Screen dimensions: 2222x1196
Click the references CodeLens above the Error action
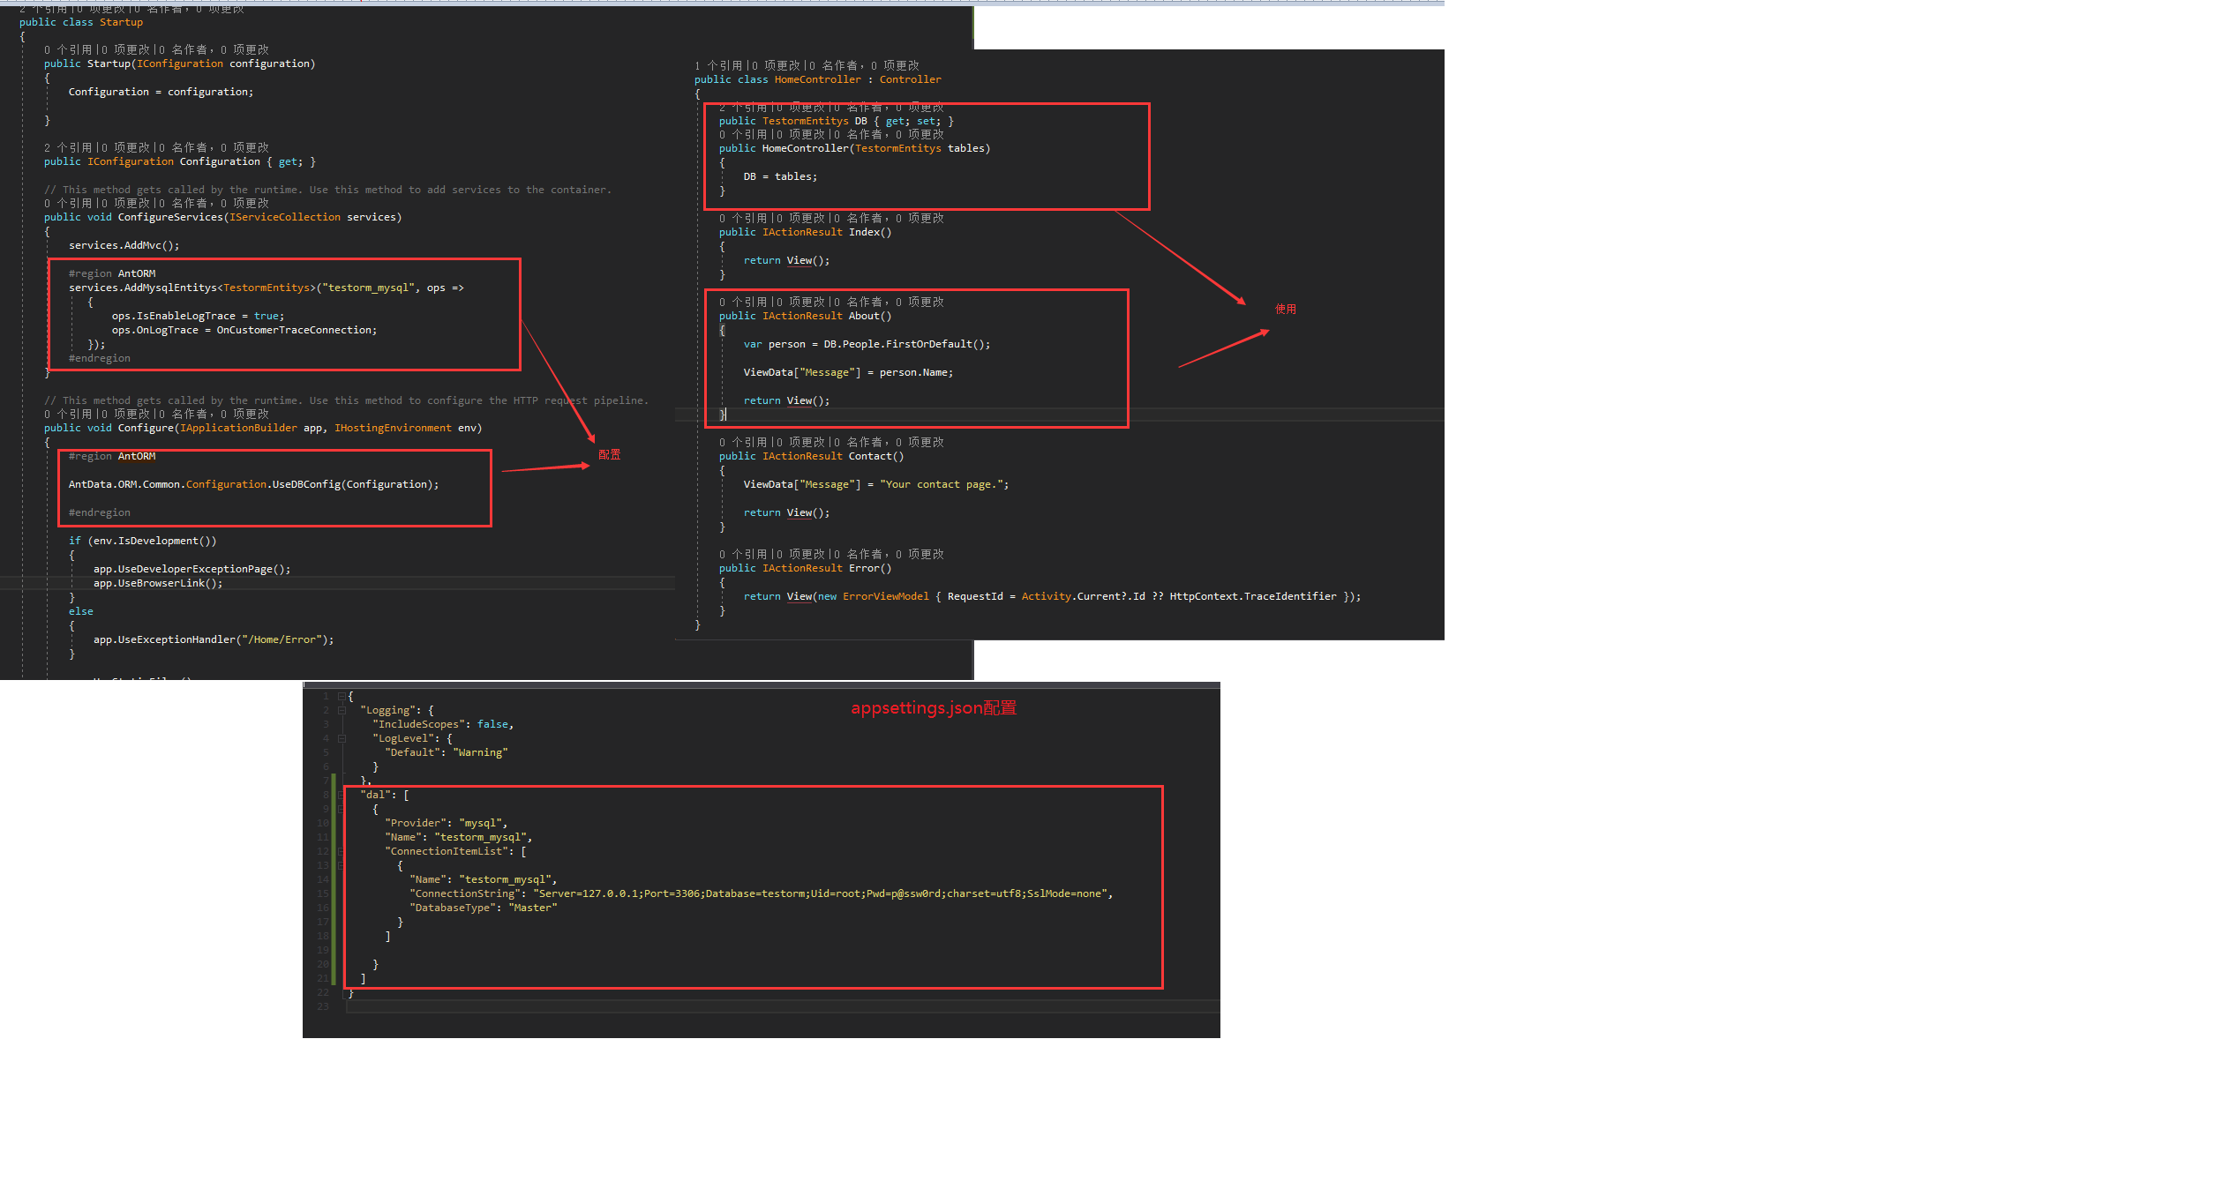point(743,554)
